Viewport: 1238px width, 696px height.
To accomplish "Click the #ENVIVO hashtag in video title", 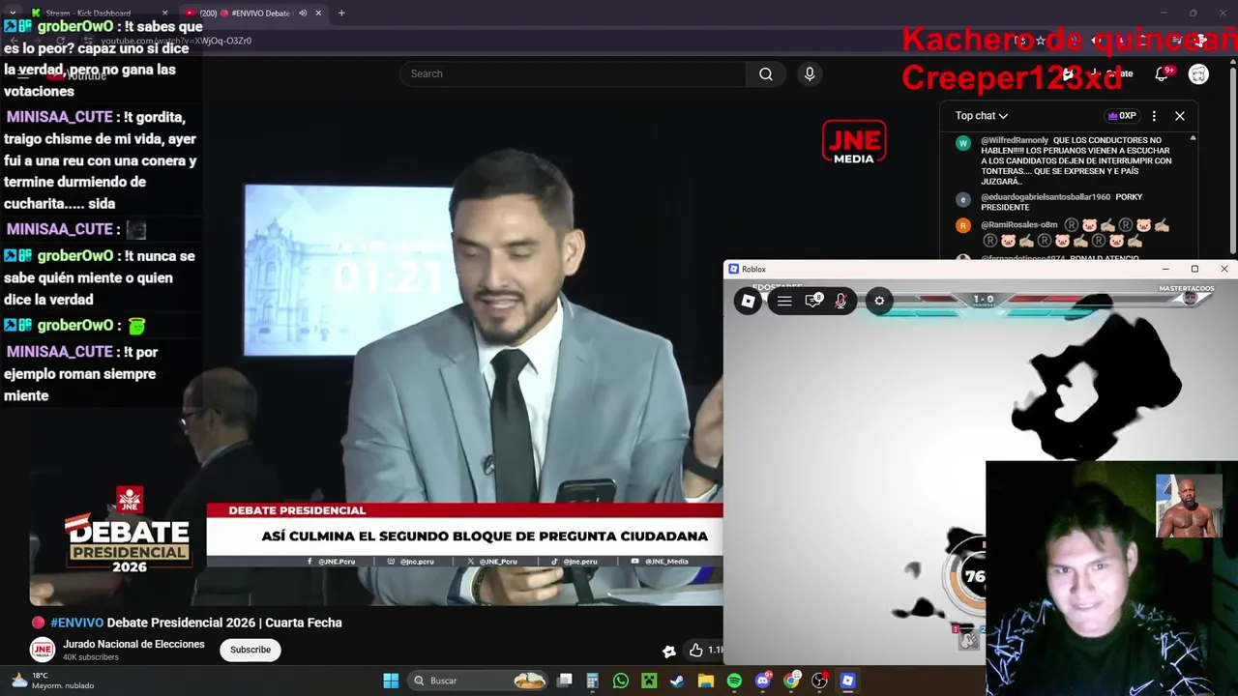I will tap(76, 623).
